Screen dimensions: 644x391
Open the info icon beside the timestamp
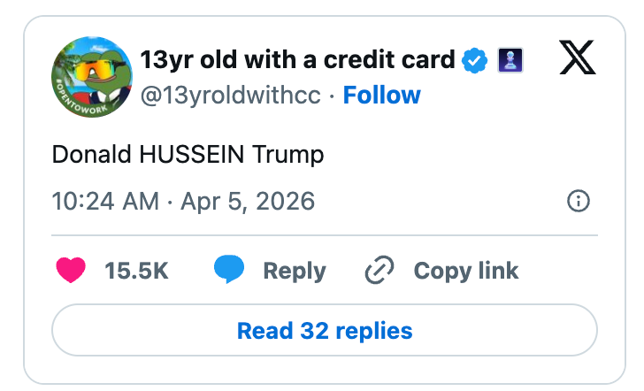(578, 201)
